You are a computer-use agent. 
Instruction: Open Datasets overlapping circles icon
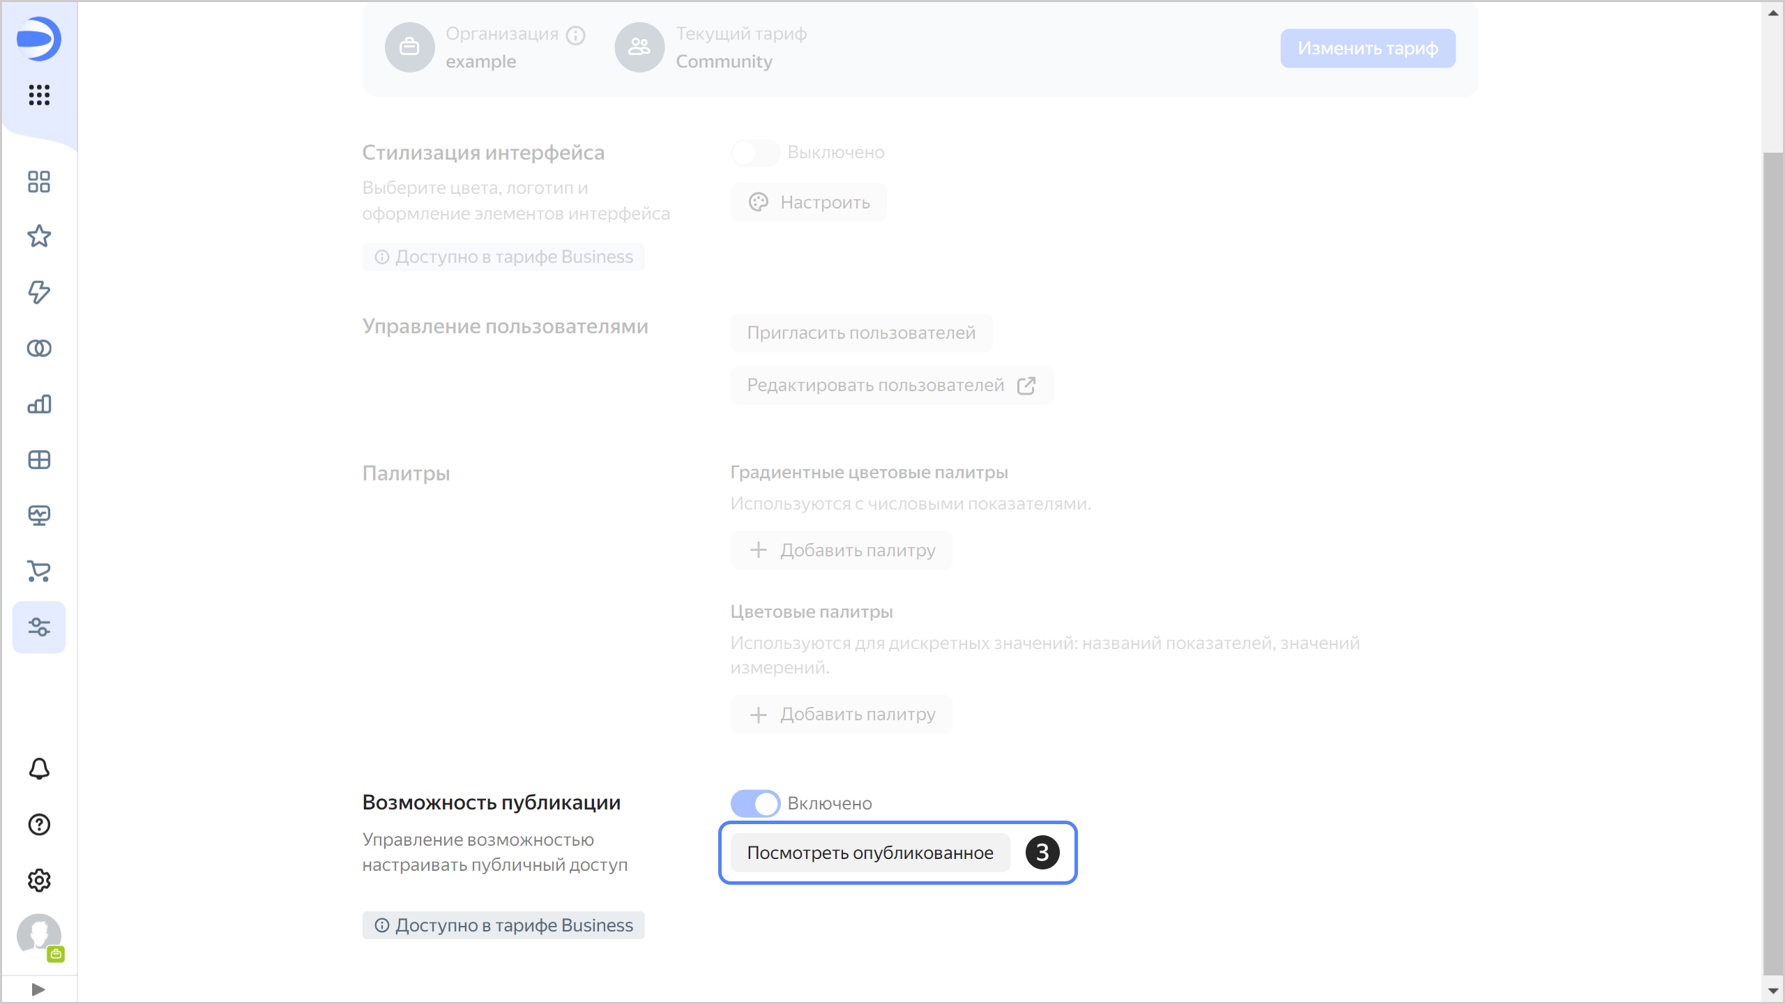(x=39, y=348)
